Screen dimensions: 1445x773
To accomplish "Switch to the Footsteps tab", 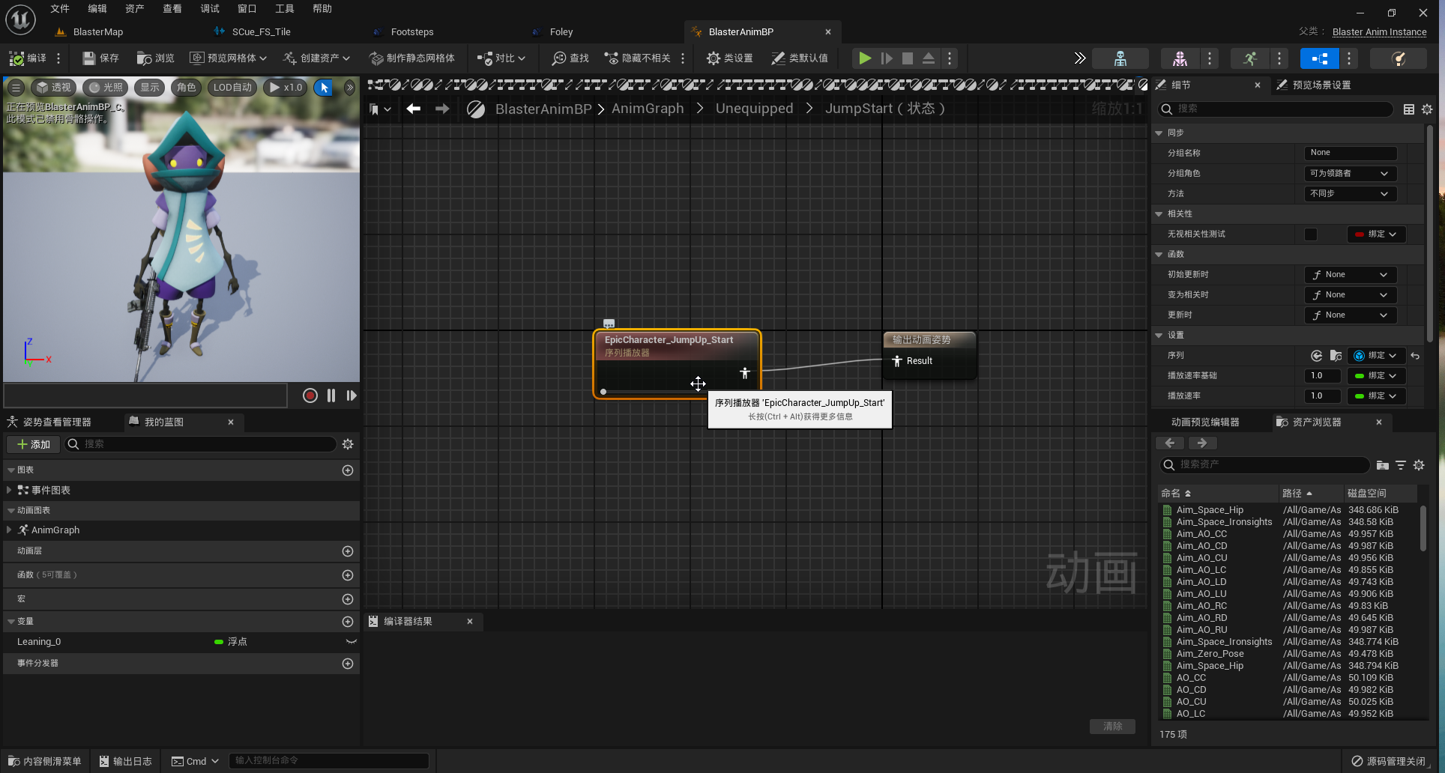I will (x=412, y=31).
